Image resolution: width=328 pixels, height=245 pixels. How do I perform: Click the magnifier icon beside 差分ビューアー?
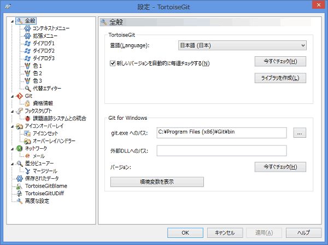coord(20,164)
